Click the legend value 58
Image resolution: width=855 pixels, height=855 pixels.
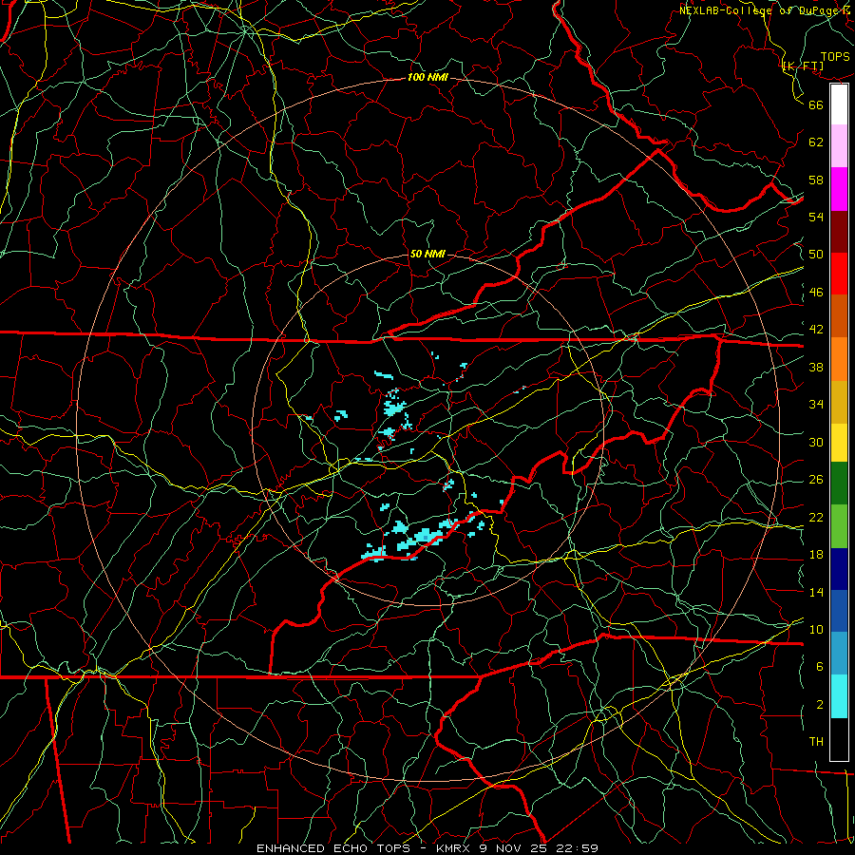[816, 180]
